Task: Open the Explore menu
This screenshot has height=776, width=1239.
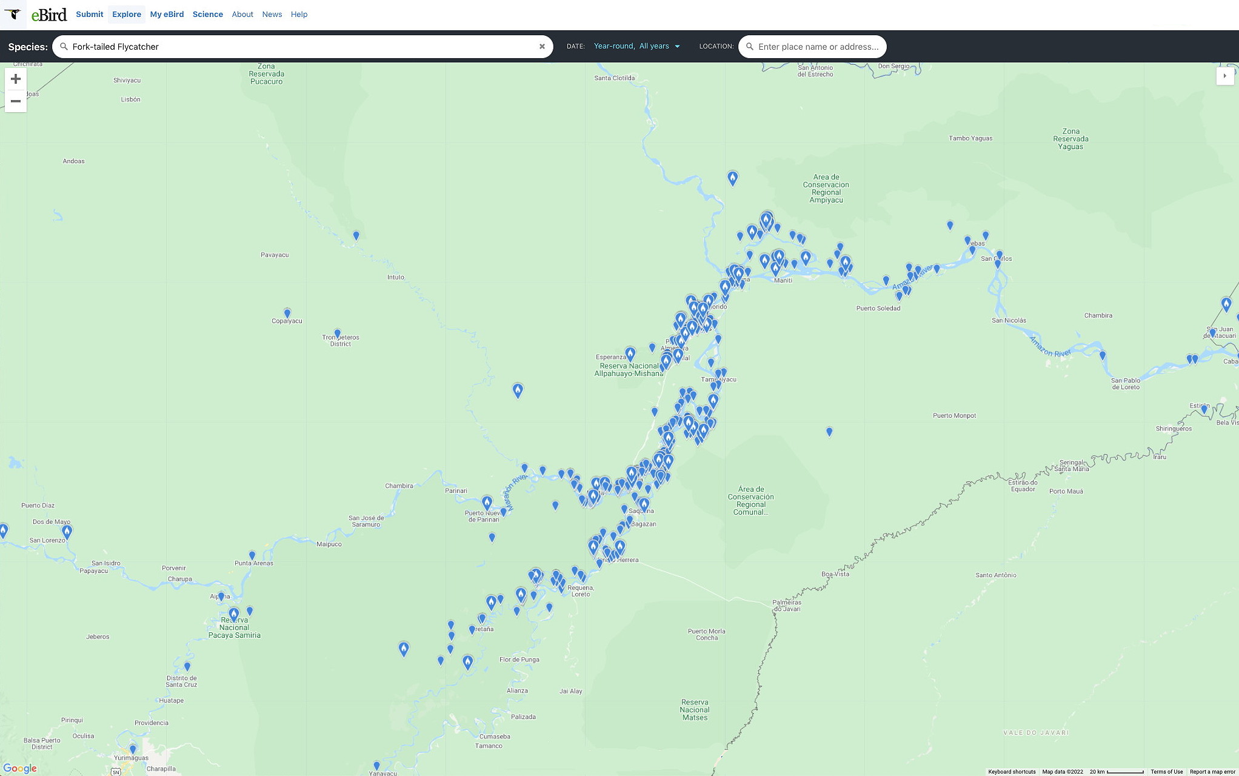Action: click(x=126, y=15)
